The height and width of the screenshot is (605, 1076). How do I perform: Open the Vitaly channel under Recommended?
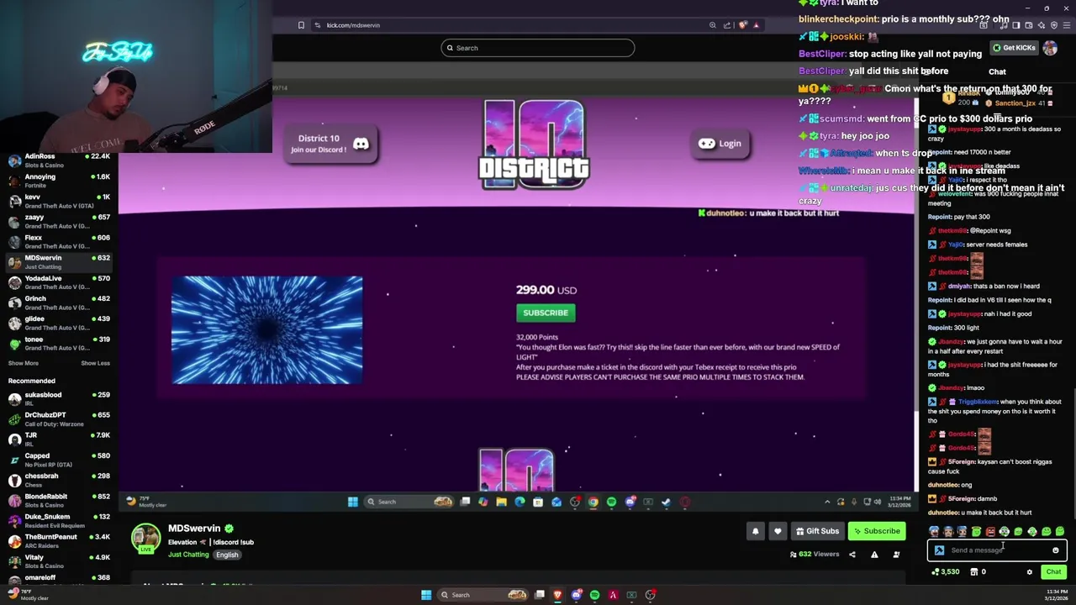click(x=59, y=561)
